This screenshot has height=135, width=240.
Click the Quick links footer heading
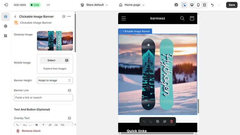click(137, 131)
